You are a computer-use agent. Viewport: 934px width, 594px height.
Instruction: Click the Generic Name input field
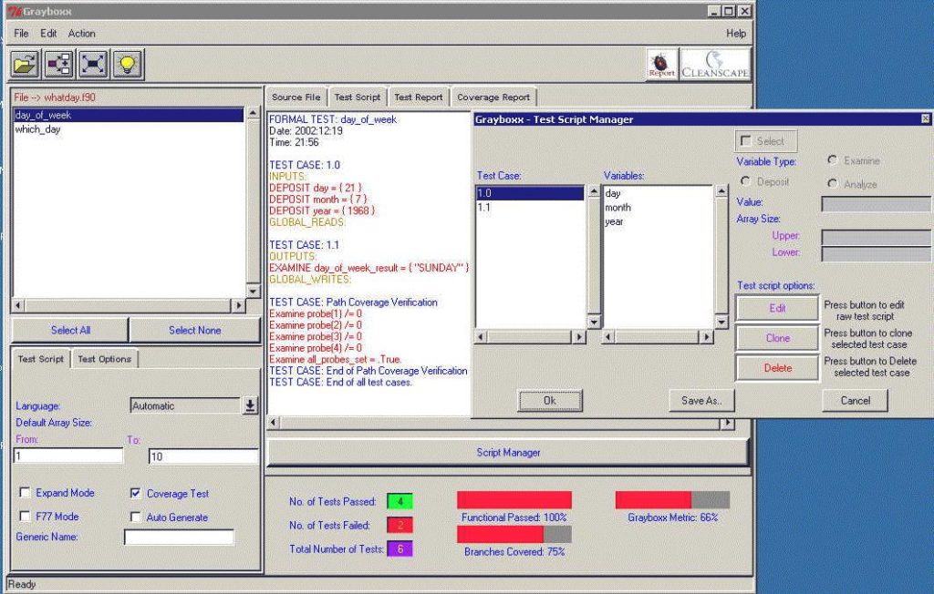tap(179, 537)
